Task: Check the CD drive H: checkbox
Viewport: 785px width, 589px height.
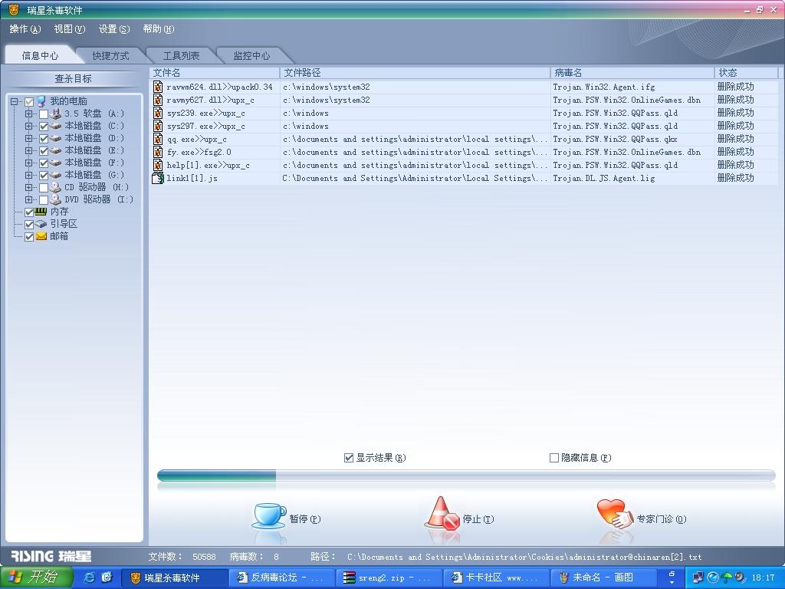Action: coord(44,188)
